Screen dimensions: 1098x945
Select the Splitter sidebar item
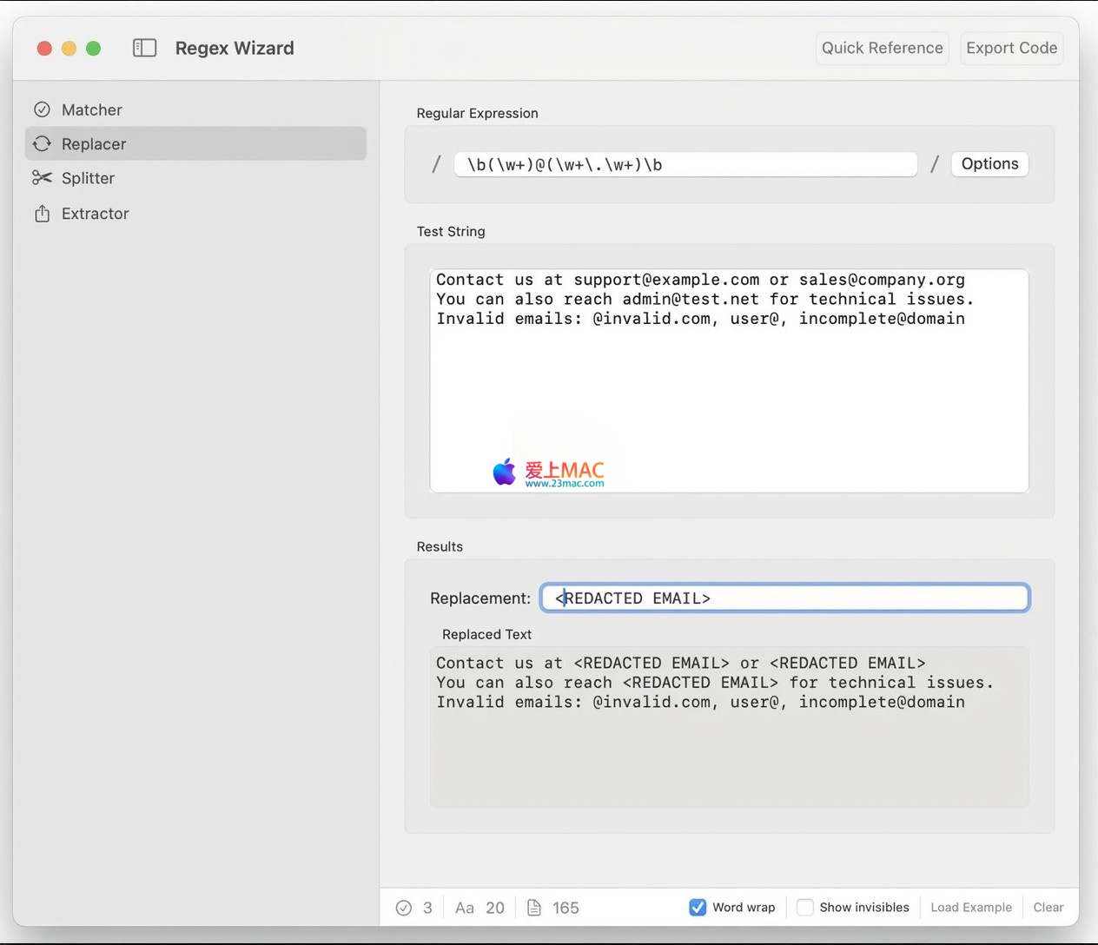(89, 178)
